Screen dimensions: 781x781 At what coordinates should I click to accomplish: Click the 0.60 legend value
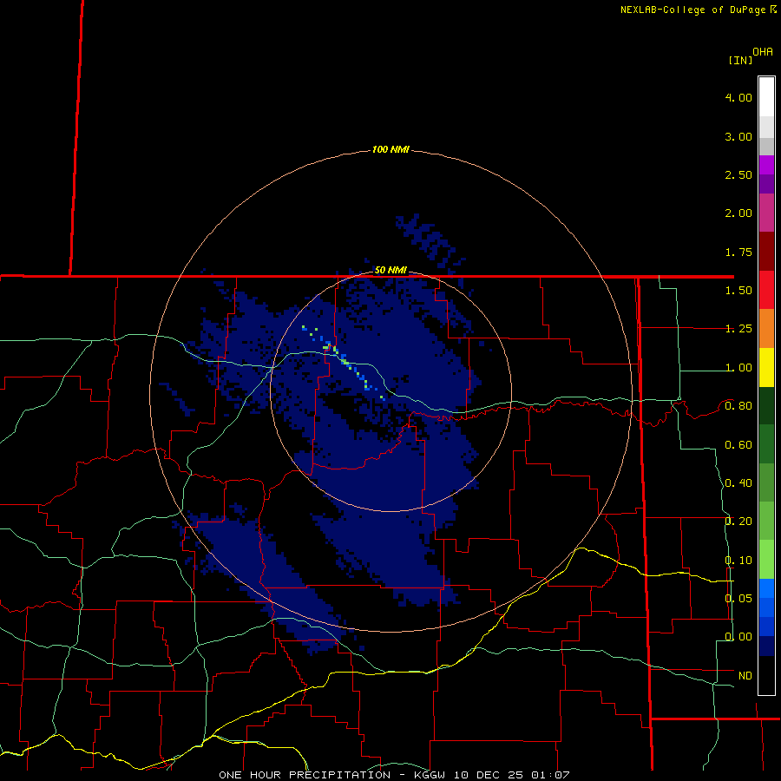point(738,445)
